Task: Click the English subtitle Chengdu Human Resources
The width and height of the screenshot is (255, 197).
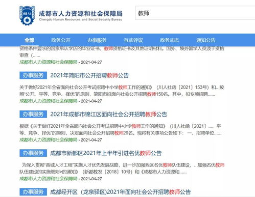Action: point(81,19)
